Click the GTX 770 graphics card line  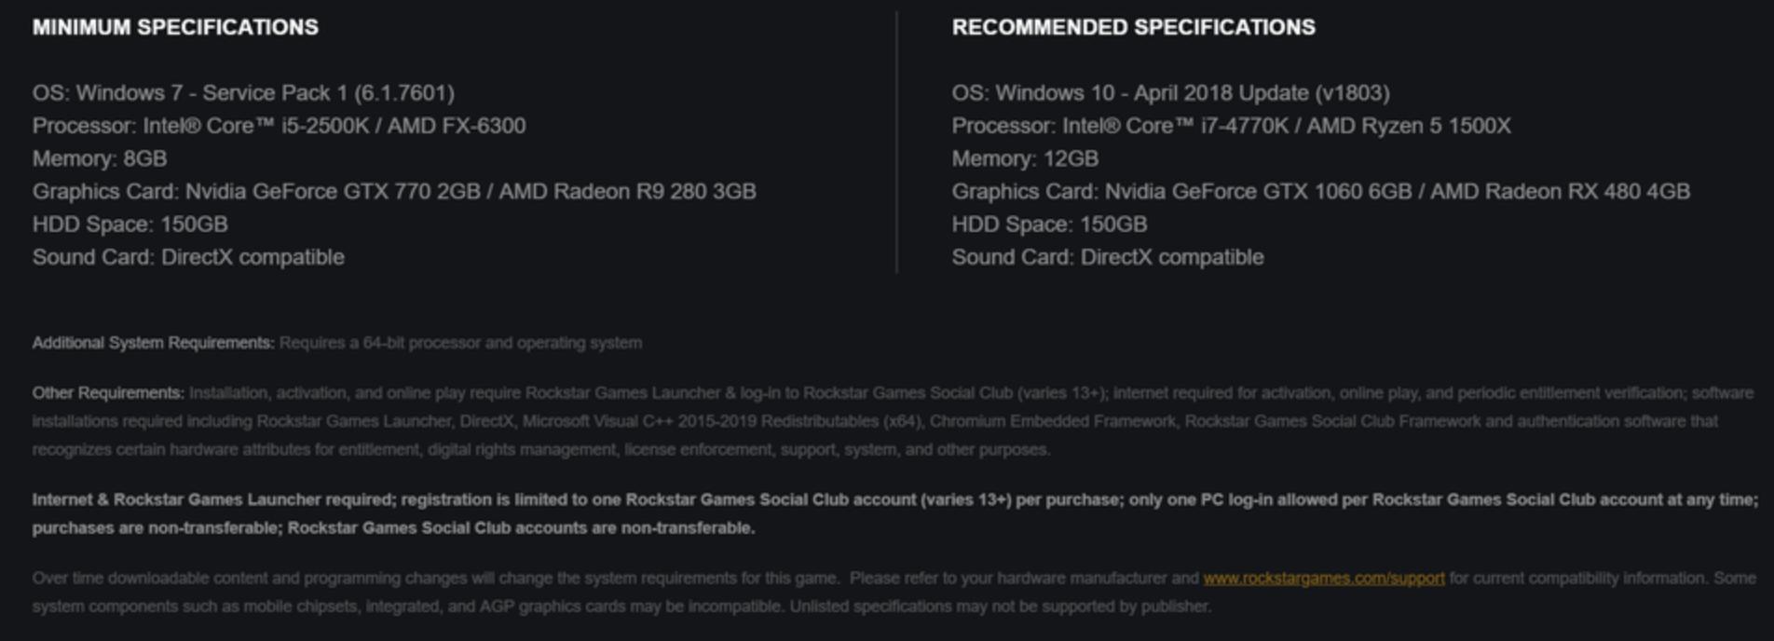tap(394, 191)
